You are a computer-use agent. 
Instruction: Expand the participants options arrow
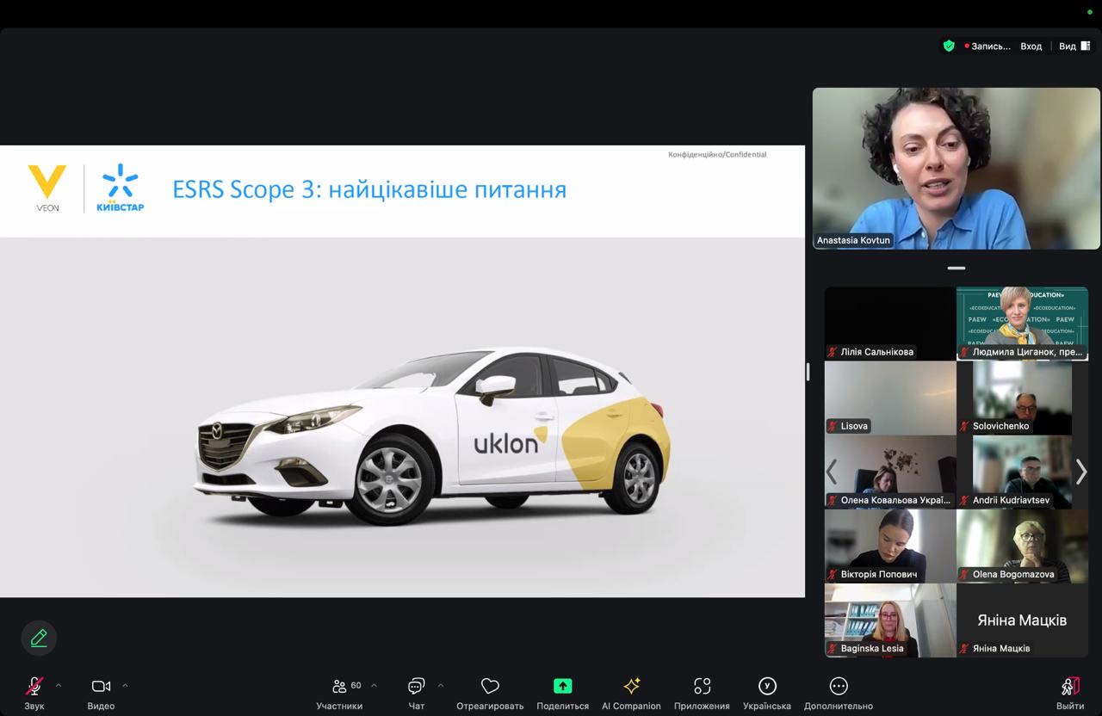point(374,686)
